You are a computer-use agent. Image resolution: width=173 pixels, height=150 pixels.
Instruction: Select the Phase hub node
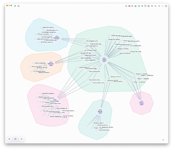coord(141,103)
